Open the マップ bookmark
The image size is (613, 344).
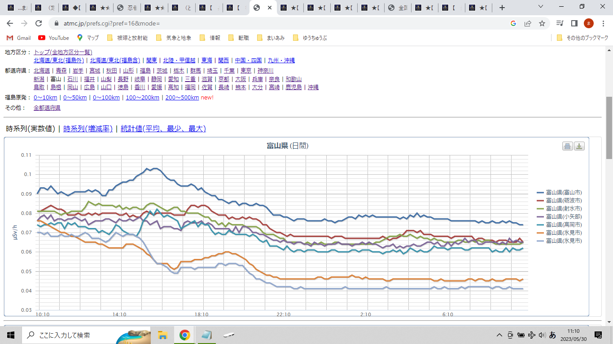tap(88, 38)
